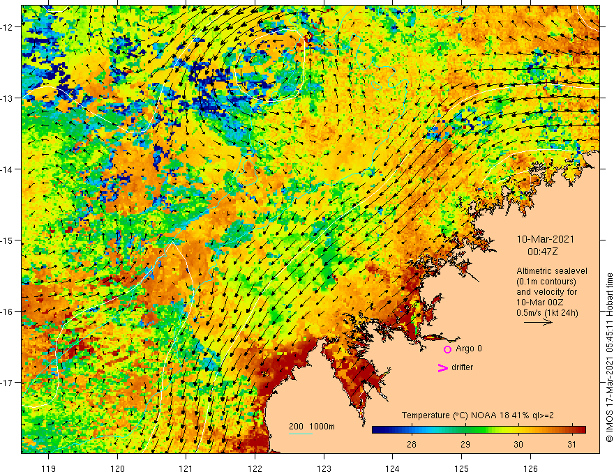Click longitude axis label 123
Viewport: 614px width, 474px height.
[324, 468]
